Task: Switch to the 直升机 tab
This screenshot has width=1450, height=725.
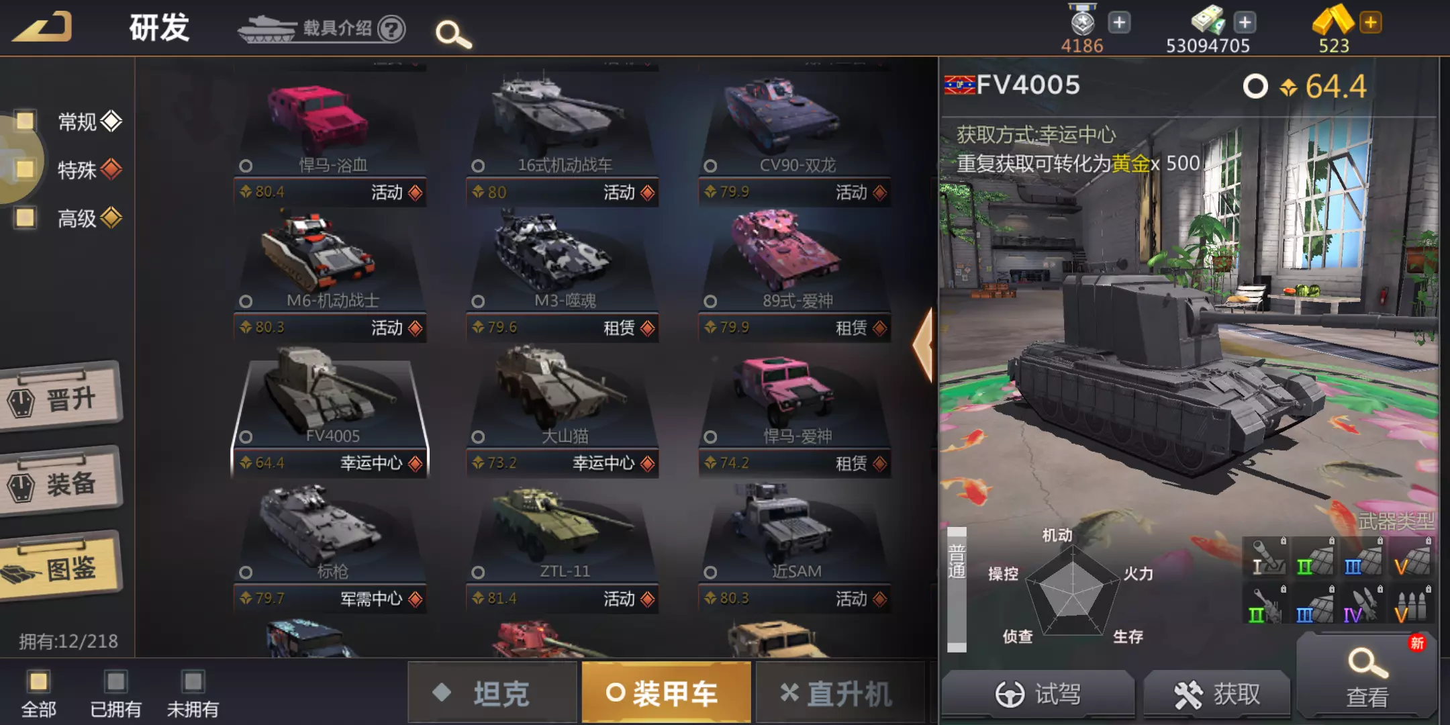Action: coord(839,693)
